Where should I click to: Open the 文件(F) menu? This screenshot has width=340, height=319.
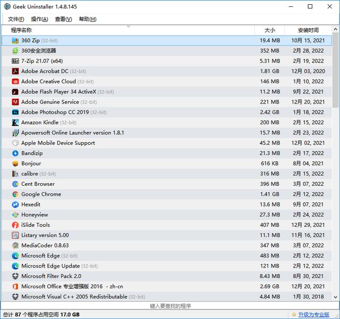tap(16, 19)
